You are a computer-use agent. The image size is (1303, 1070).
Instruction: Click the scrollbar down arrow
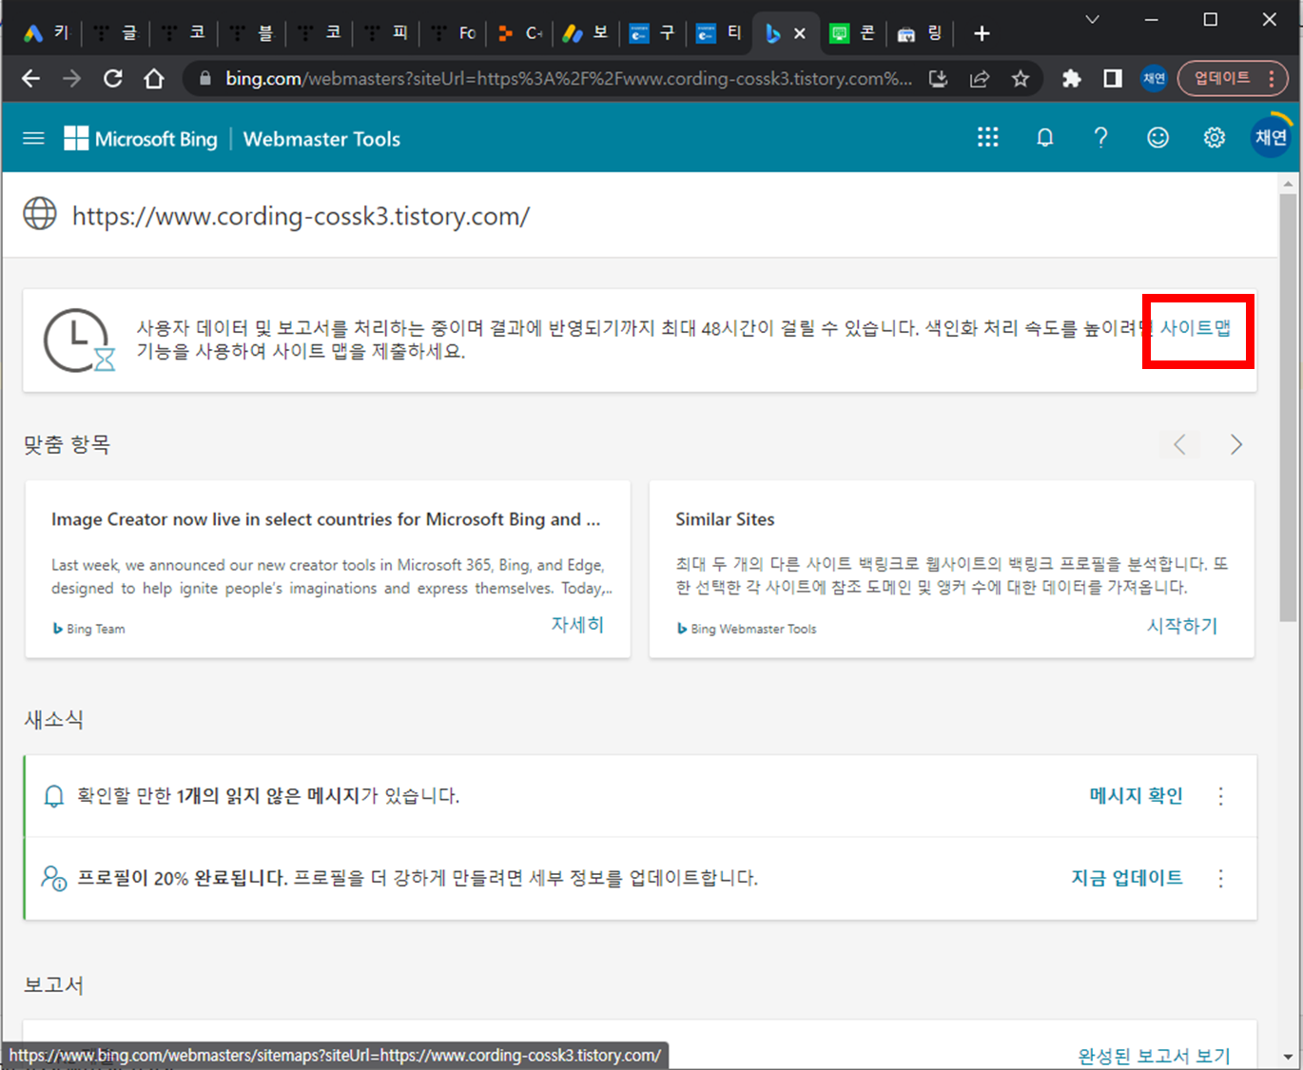[1288, 1057]
